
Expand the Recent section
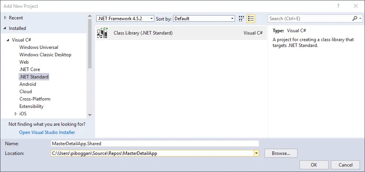point(5,18)
